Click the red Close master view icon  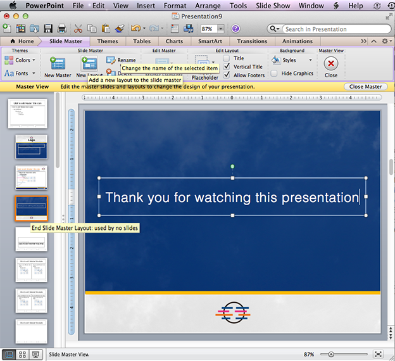pos(330,63)
